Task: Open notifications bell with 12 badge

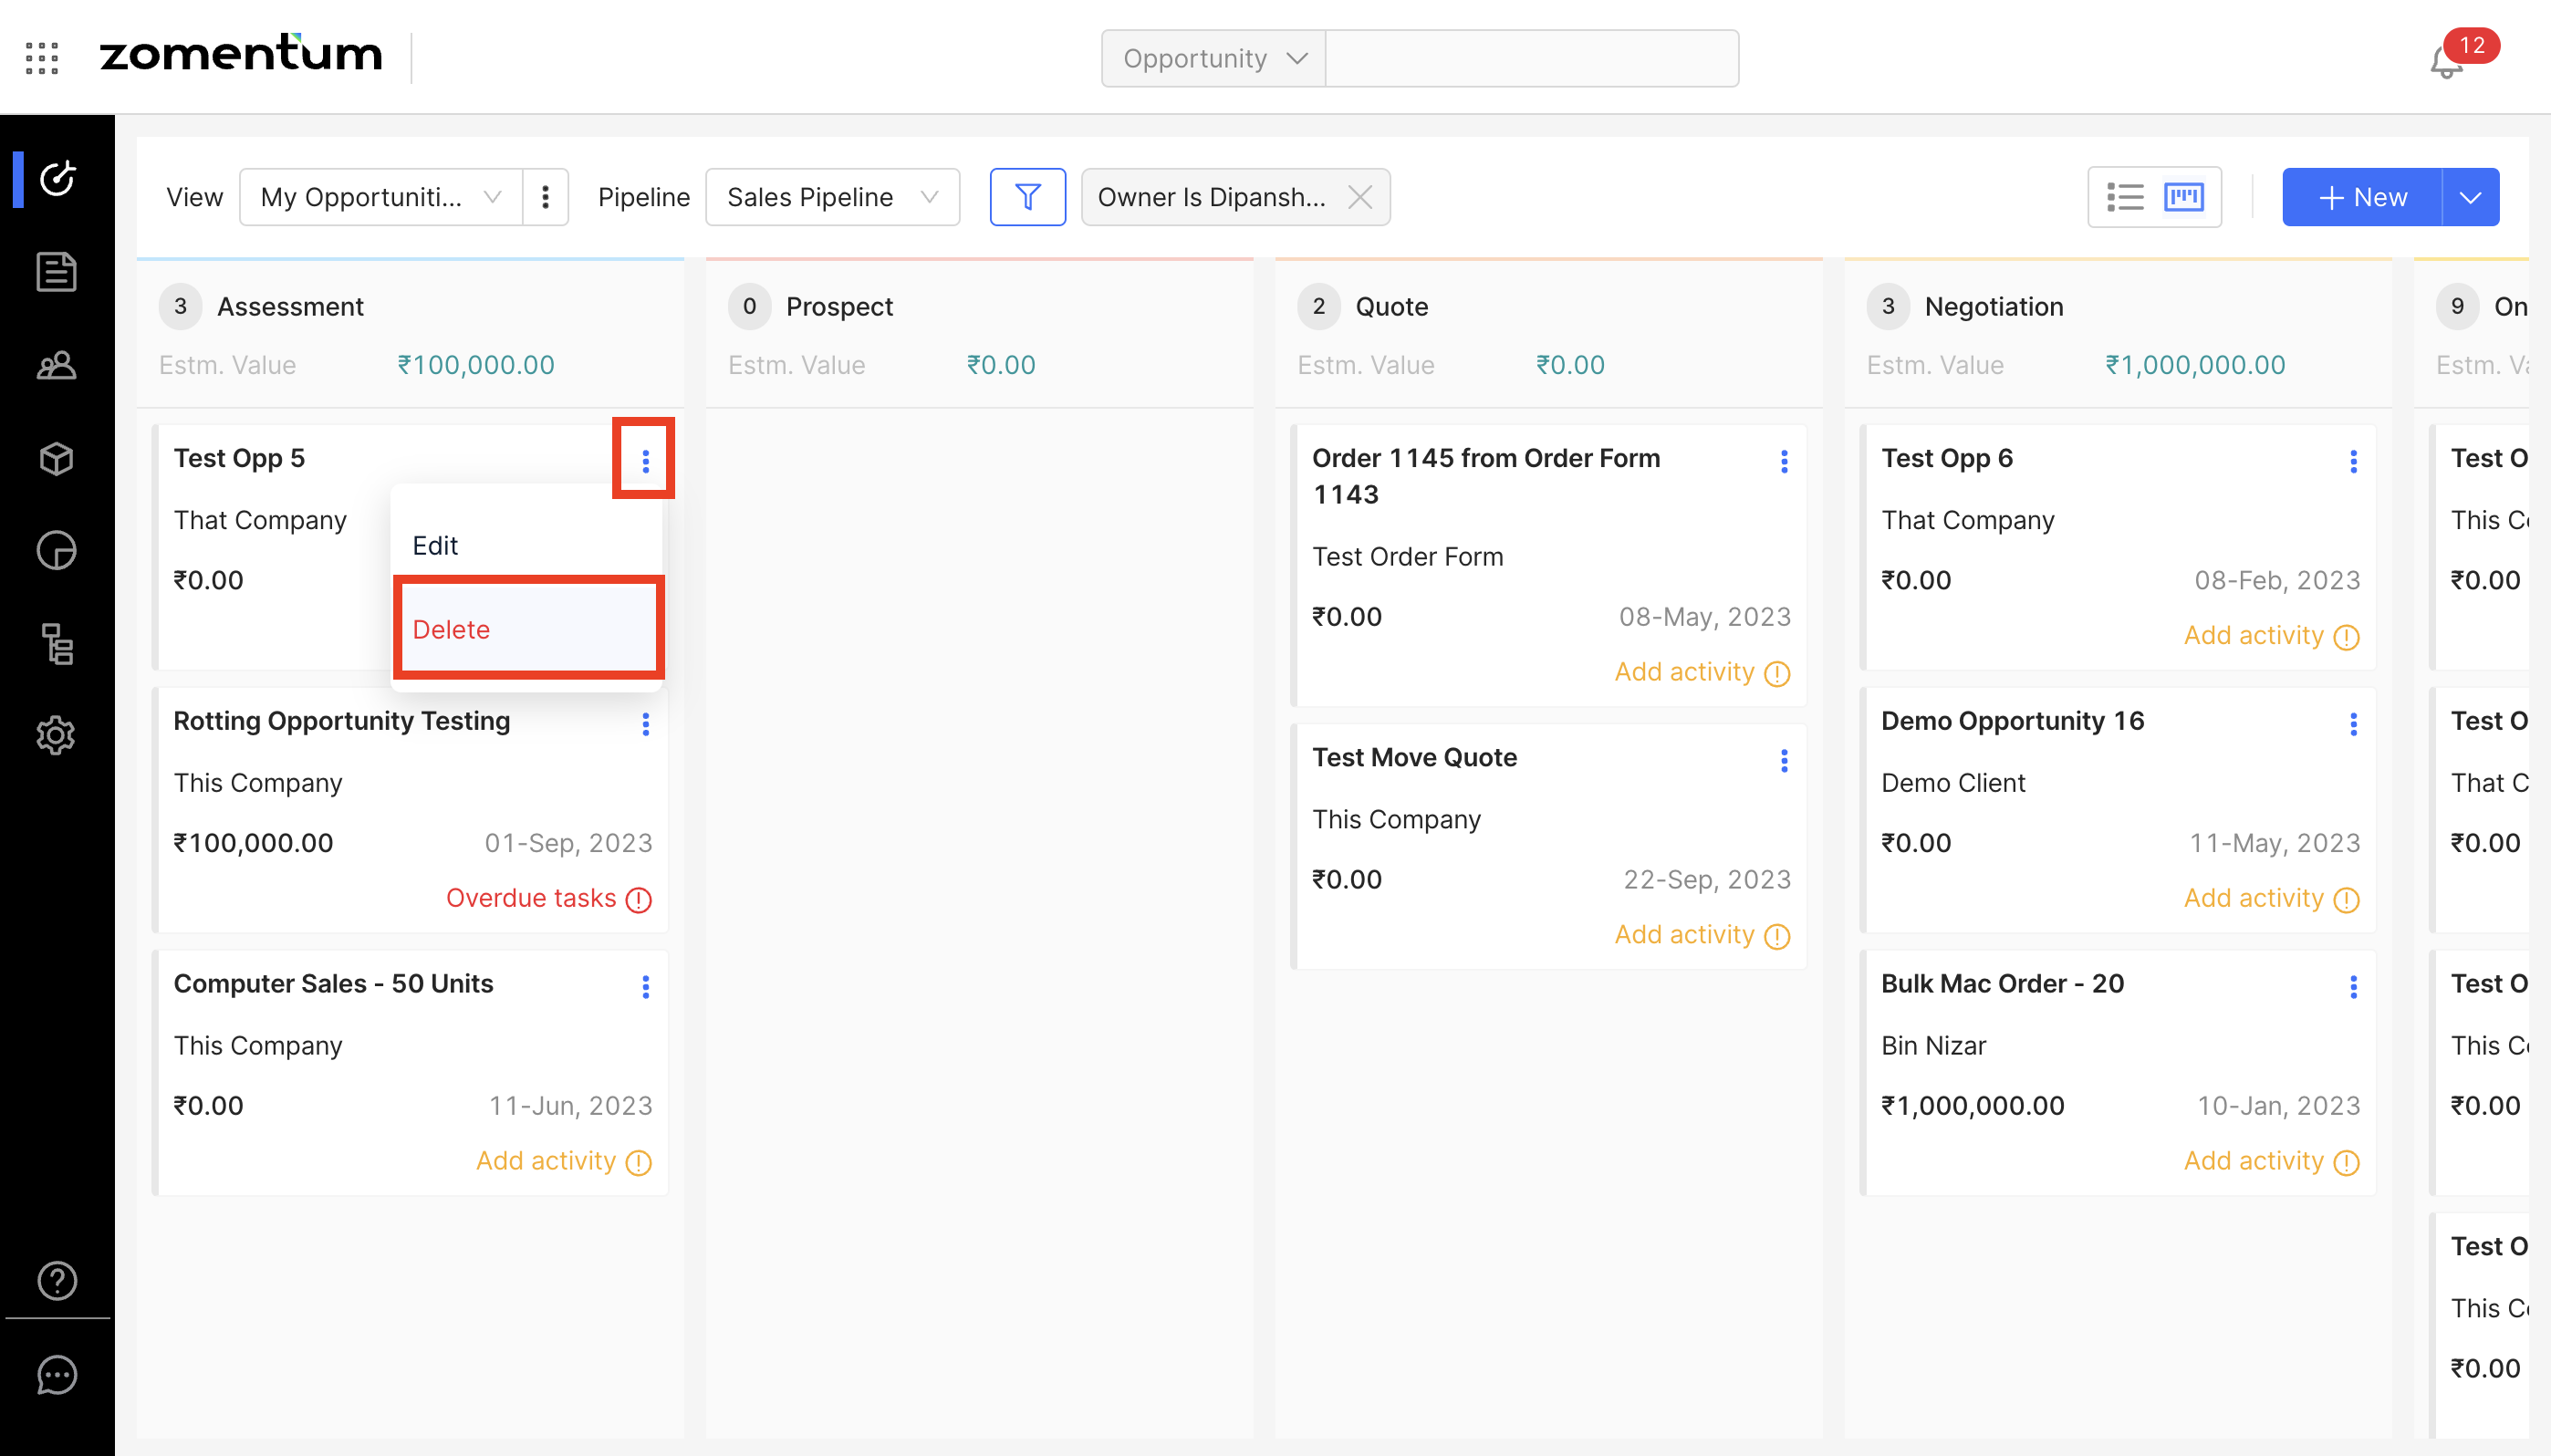Action: coord(2446,62)
